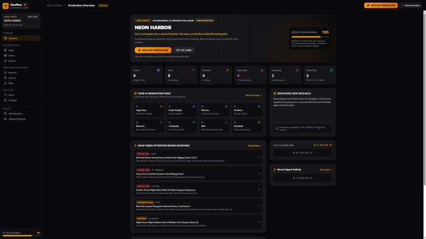Click the Build My Production button in hero
Screen dimensions: 426x239
(x=153, y=50)
